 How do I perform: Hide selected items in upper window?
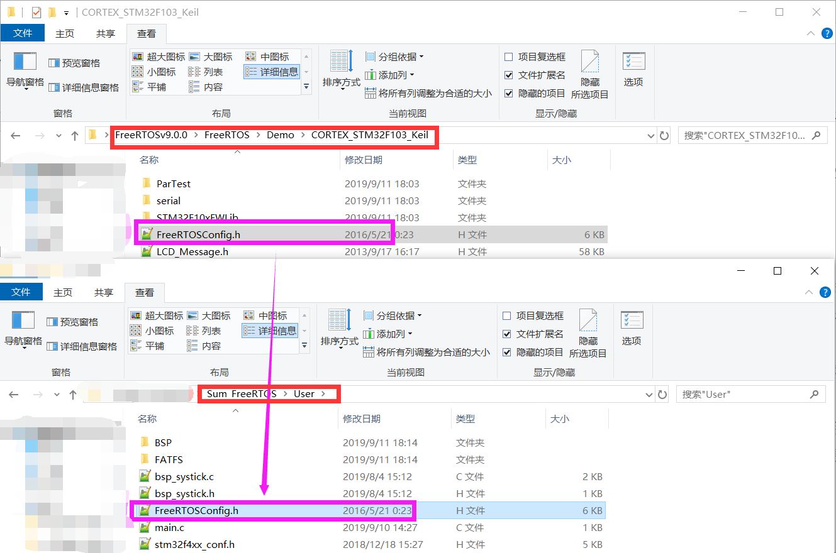(590, 75)
